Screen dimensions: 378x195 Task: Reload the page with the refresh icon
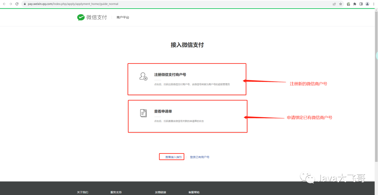(17, 4)
